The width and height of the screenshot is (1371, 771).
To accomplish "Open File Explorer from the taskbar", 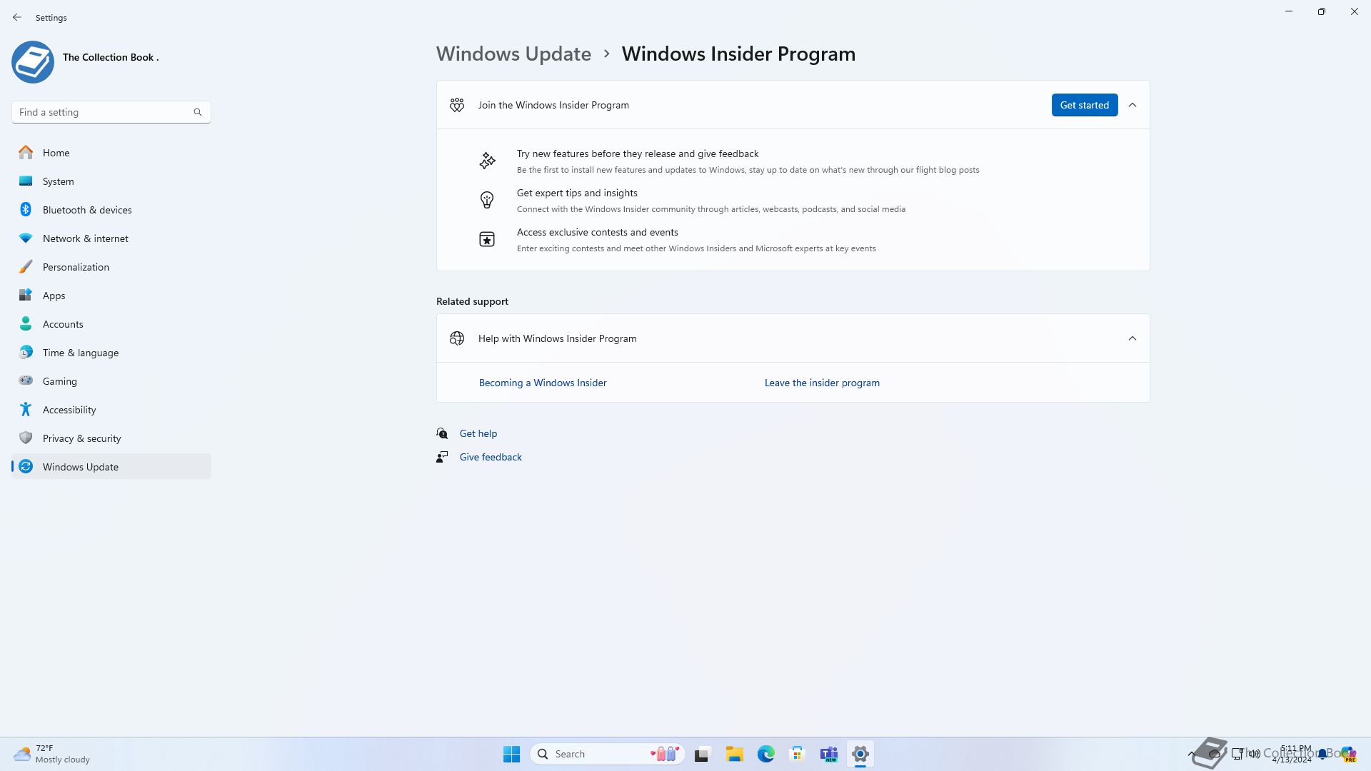I will (734, 754).
